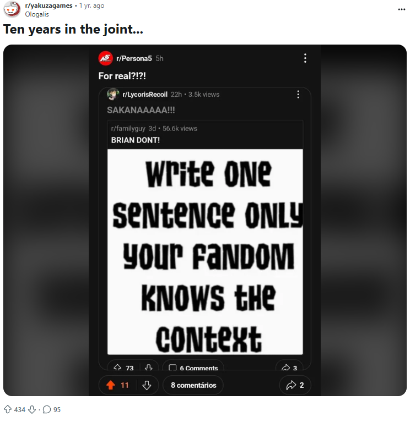Click the r/LycorisRecoil avatar icon
Image resolution: width=410 pixels, height=422 pixels.
tap(114, 94)
